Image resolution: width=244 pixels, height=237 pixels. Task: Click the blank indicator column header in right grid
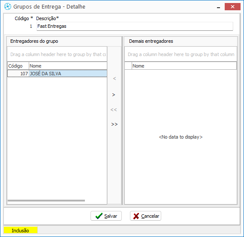tap(128, 66)
